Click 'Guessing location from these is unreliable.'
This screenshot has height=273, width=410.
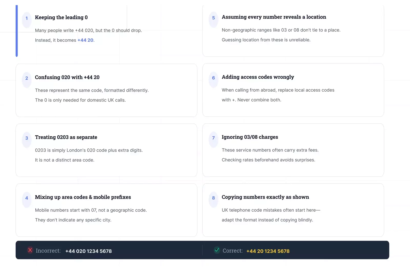pos(266,40)
